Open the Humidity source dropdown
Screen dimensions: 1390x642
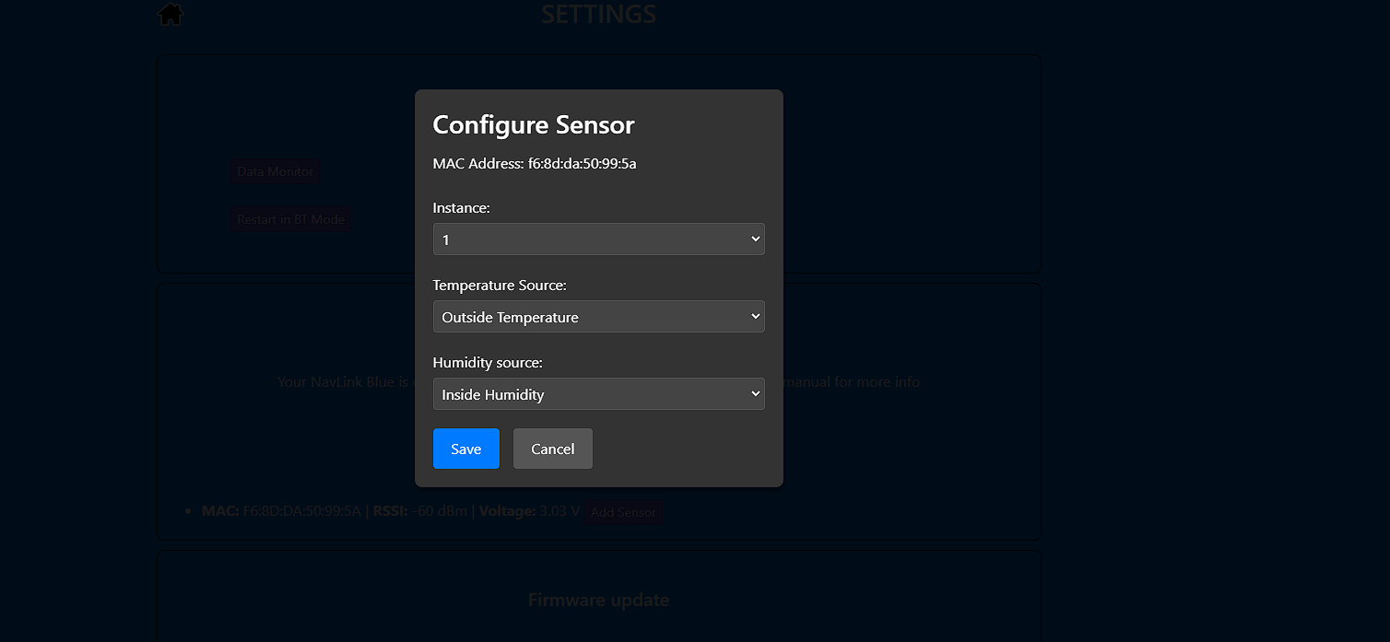click(598, 394)
